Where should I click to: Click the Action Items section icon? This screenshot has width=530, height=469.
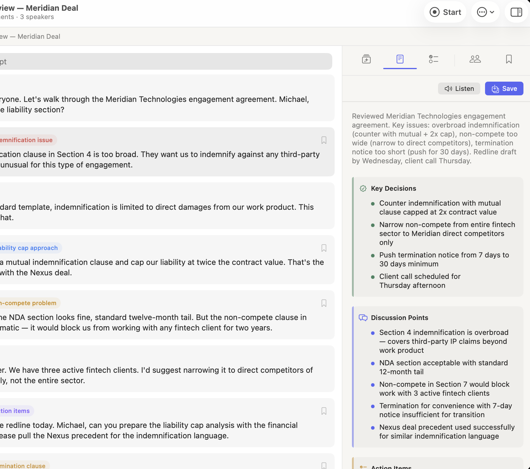coord(363,467)
